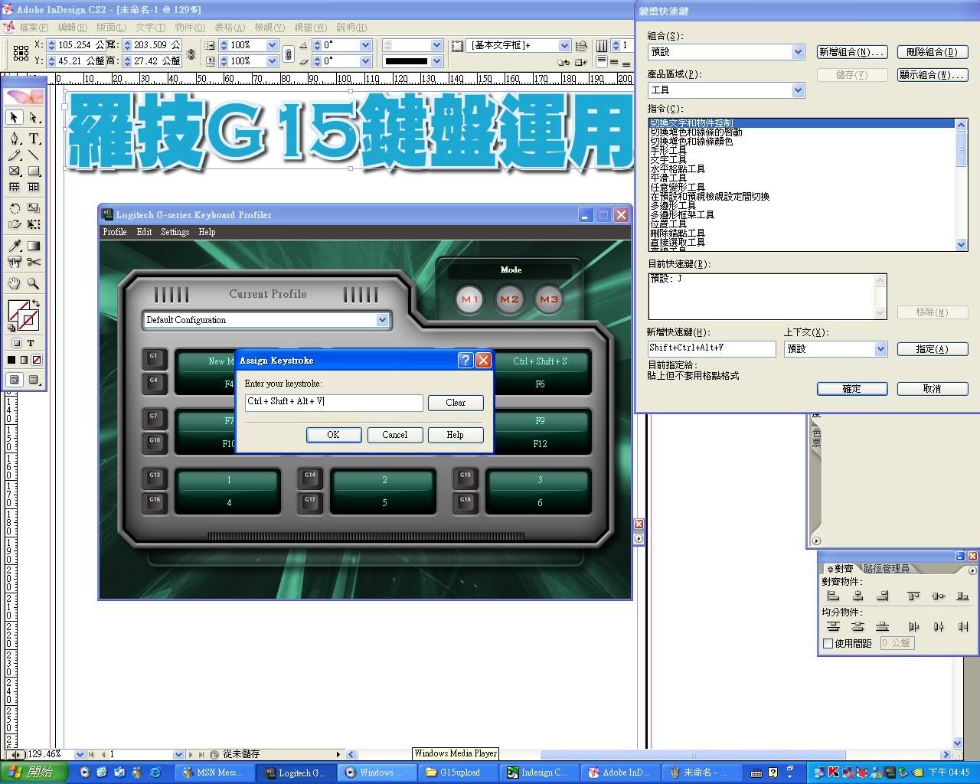Switch to Preview mode in toolbox
This screenshot has height=784, width=980.
coord(34,380)
